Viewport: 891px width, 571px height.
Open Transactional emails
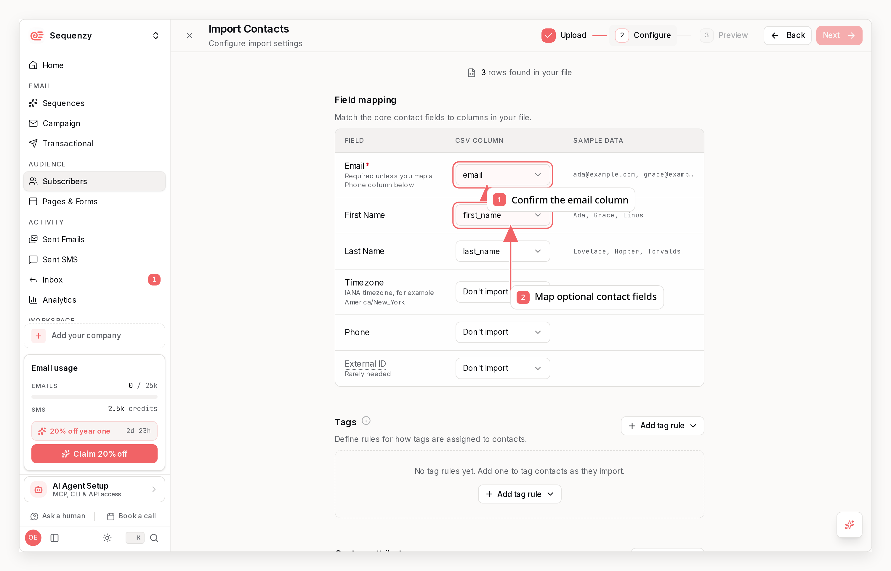coord(94,144)
